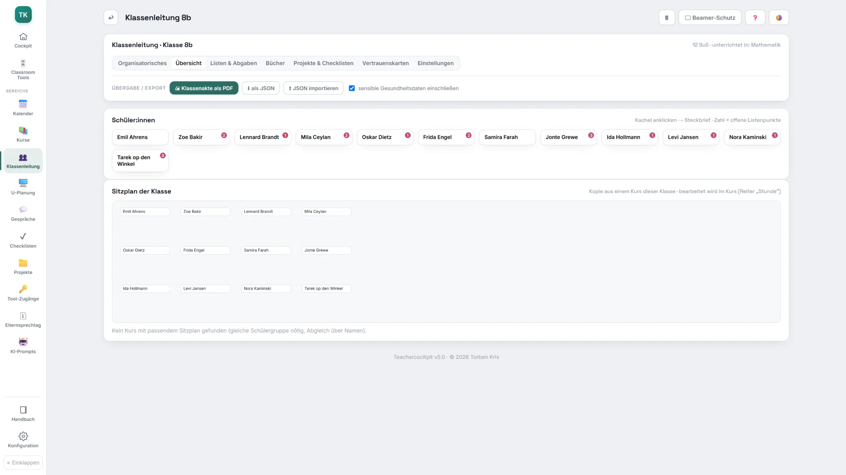
Task: Open Gespräche speech bubble icon
Action: pyautogui.click(x=23, y=210)
